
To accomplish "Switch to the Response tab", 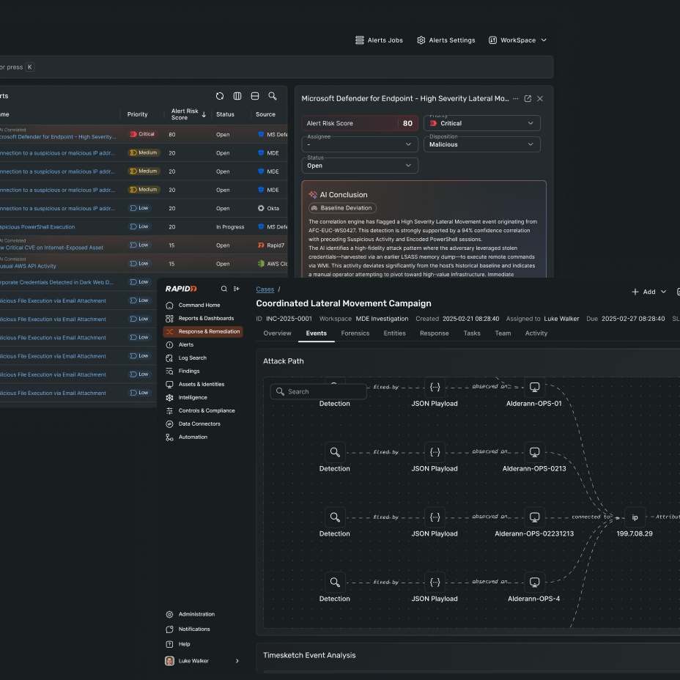I will 434,333.
